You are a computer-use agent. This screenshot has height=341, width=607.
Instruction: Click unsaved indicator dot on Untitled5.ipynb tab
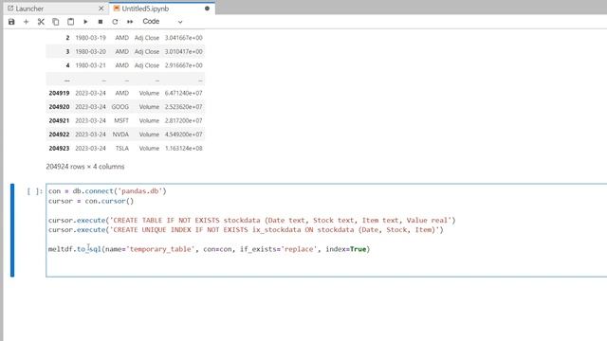coord(207,9)
